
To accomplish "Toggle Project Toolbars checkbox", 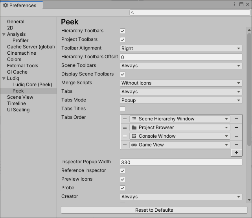I will click(123, 40).
